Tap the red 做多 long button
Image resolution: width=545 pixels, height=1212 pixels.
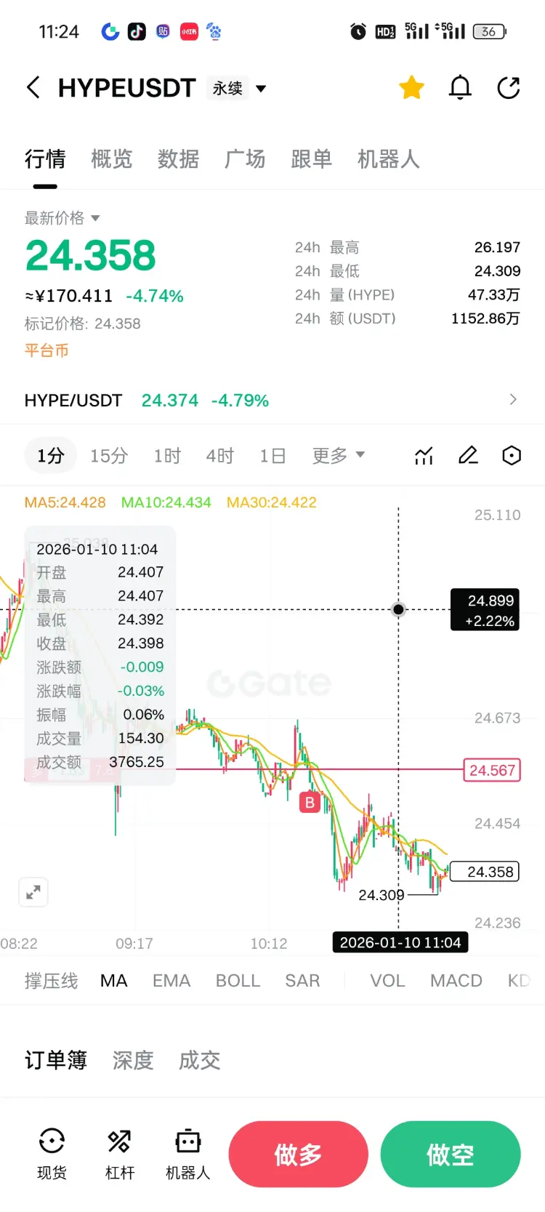298,1154
